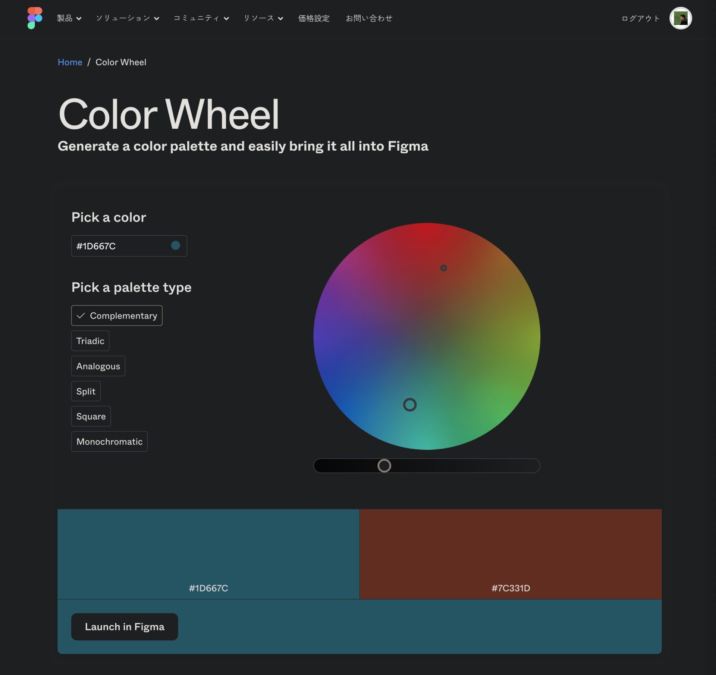Click the Home breadcrumb link
This screenshot has width=716, height=675.
(70, 62)
